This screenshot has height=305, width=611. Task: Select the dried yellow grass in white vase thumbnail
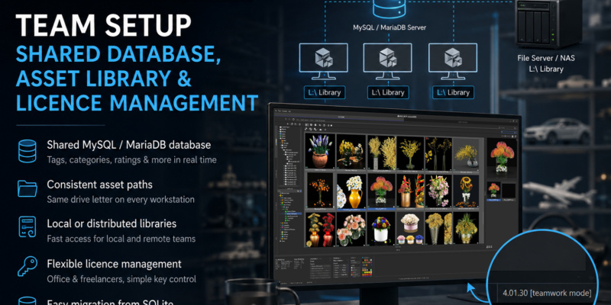pos(382,153)
